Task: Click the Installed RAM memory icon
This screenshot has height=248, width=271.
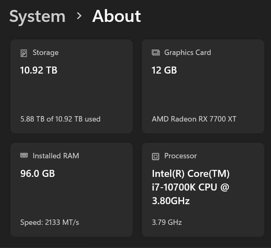Action: 24,155
